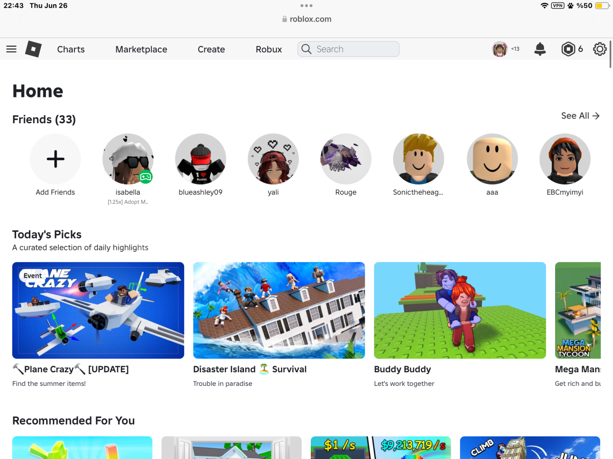Open the house recommended game thumbnail
The image size is (613, 459).
[232, 448]
